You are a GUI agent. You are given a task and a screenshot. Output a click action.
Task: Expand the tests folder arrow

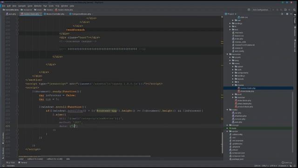point(227,128)
